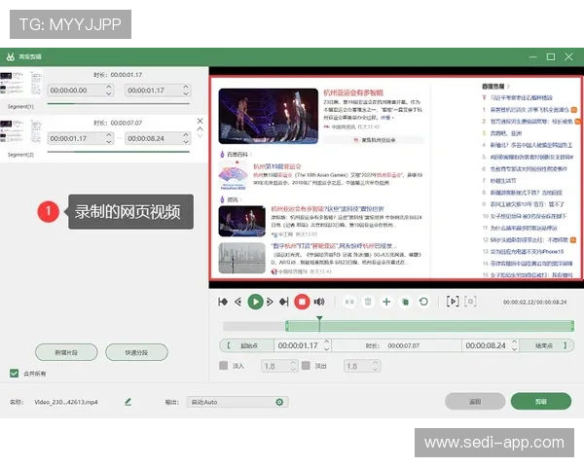Toggle the 合并所有 checkbox
The image size is (584, 467).
(14, 373)
